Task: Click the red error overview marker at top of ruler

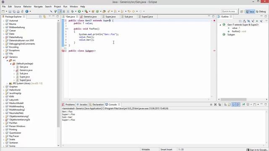Action: [214, 21]
